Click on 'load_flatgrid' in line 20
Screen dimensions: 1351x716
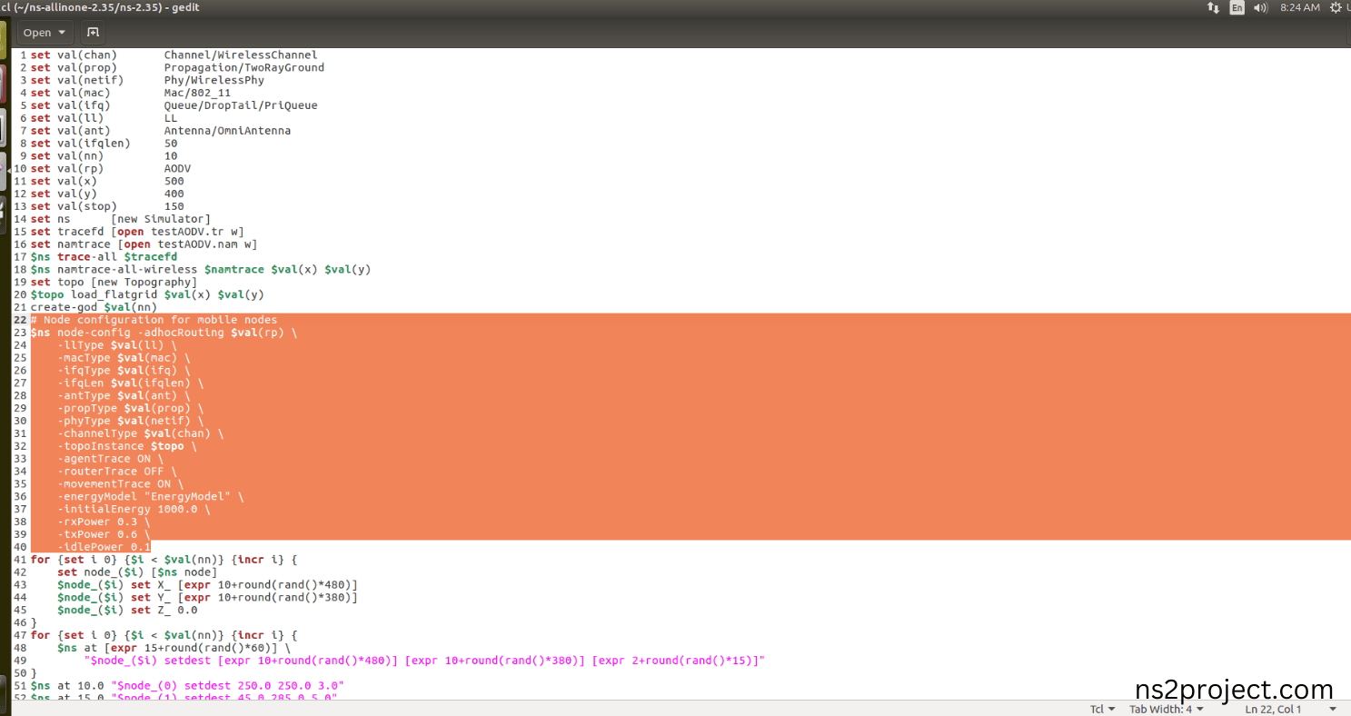[x=114, y=294]
